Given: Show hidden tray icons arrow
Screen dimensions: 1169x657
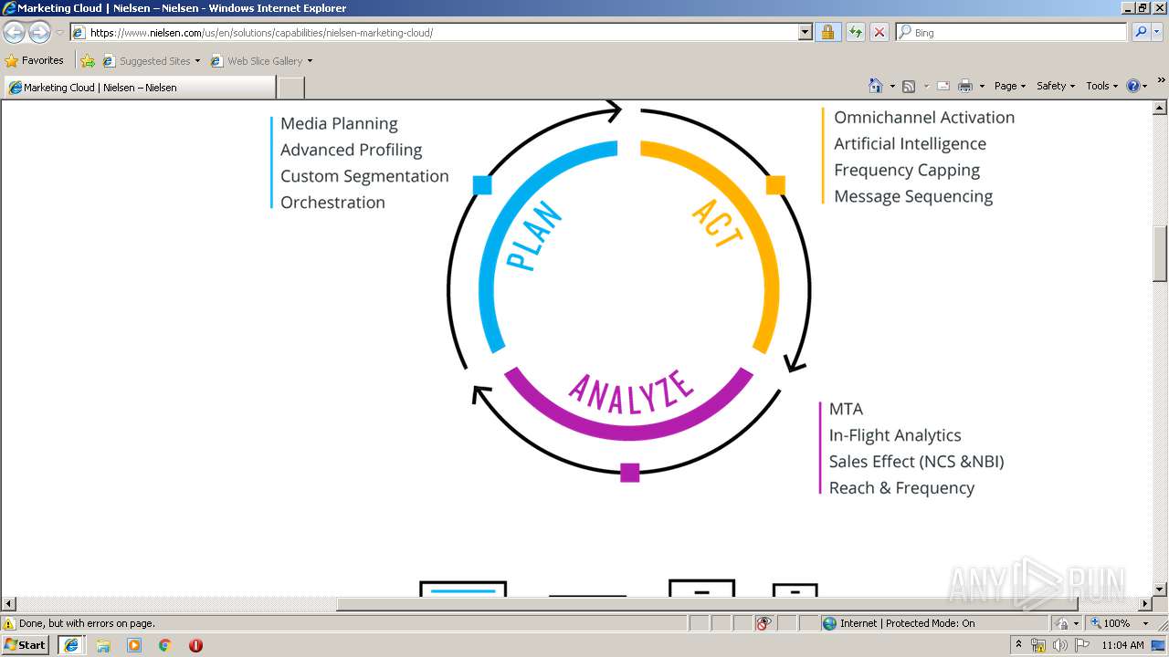Looking at the screenshot, I should tap(1019, 644).
